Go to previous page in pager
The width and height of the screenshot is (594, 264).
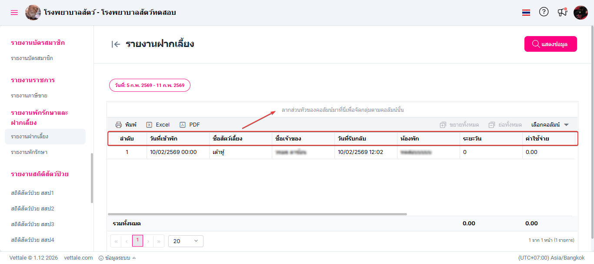pos(127,241)
